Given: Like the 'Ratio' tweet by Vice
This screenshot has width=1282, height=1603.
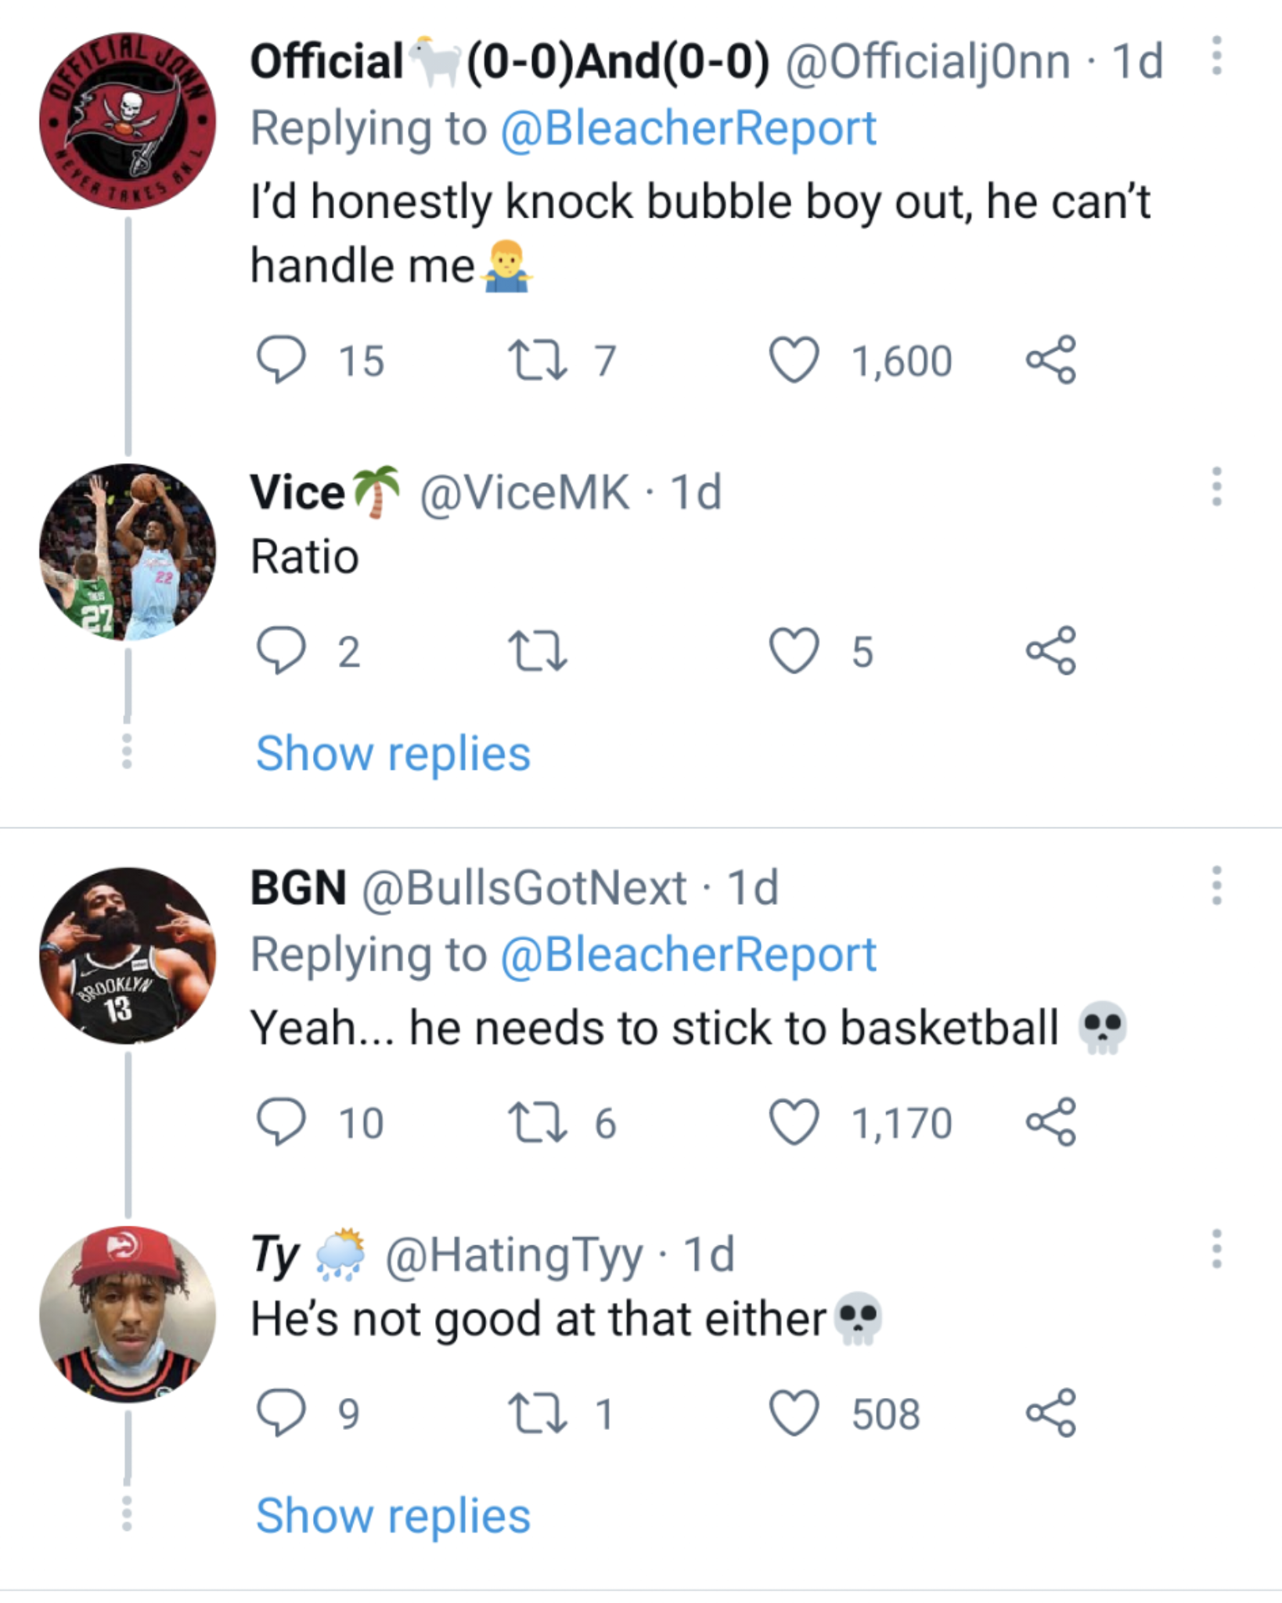Looking at the screenshot, I should pos(794,651).
